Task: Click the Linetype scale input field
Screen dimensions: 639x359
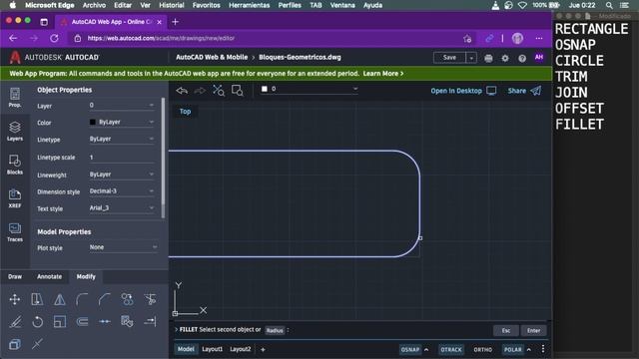Action: [122, 158]
